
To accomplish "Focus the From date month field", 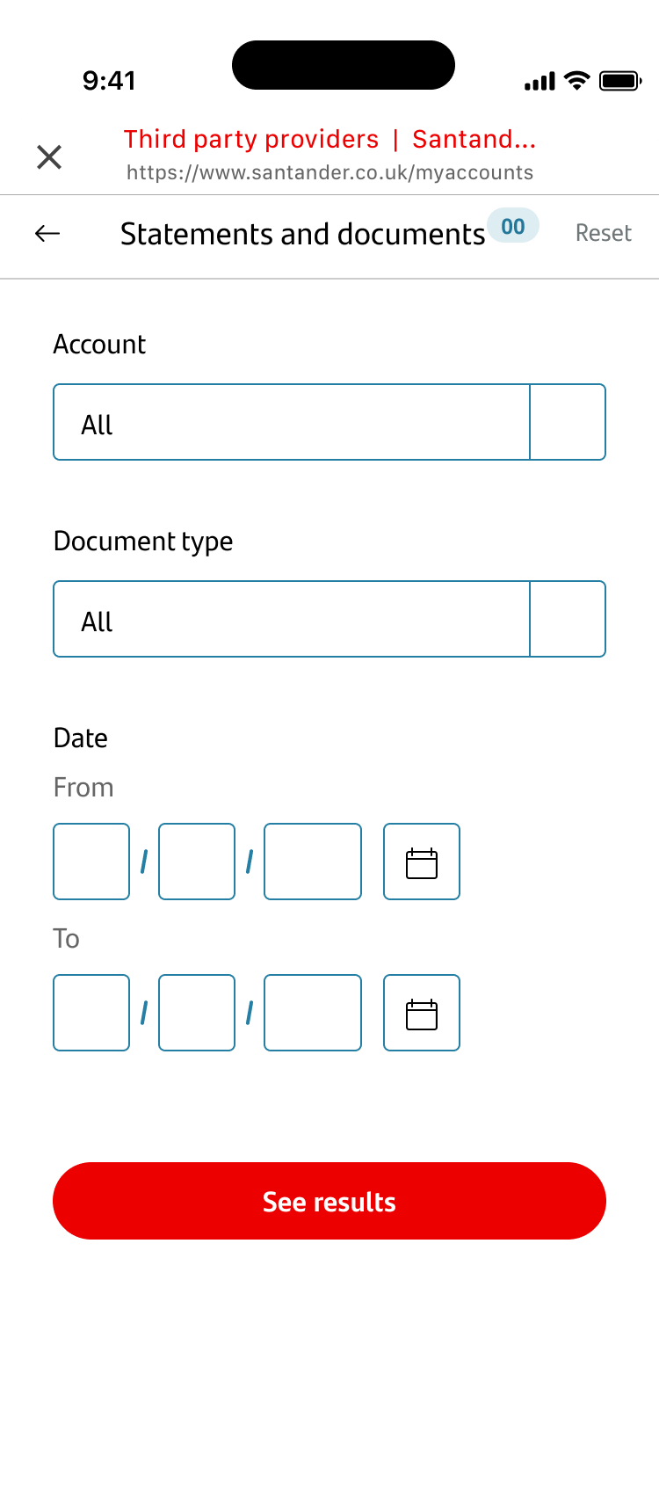I will [197, 862].
